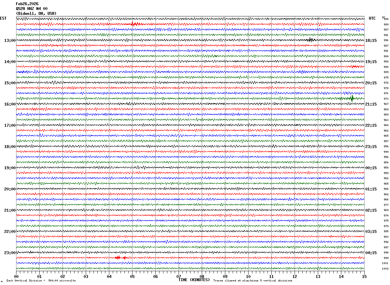Select the 07 minute tick label

pyautogui.click(x=179, y=276)
